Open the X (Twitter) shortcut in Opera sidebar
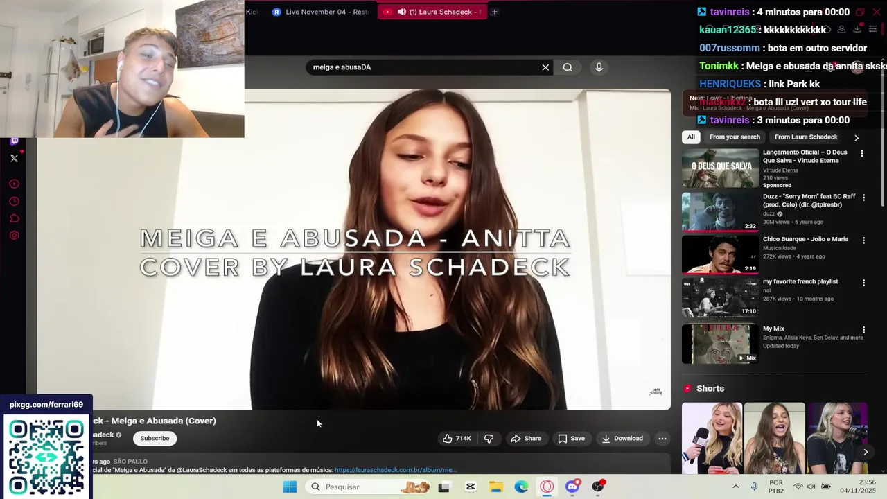Viewport: 887px width, 499px height. [x=14, y=158]
